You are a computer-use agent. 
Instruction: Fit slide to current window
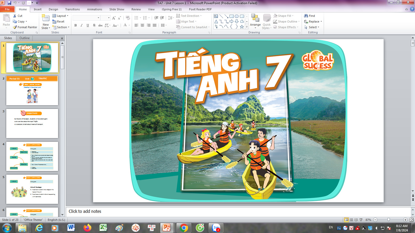pyautogui.click(x=411, y=220)
